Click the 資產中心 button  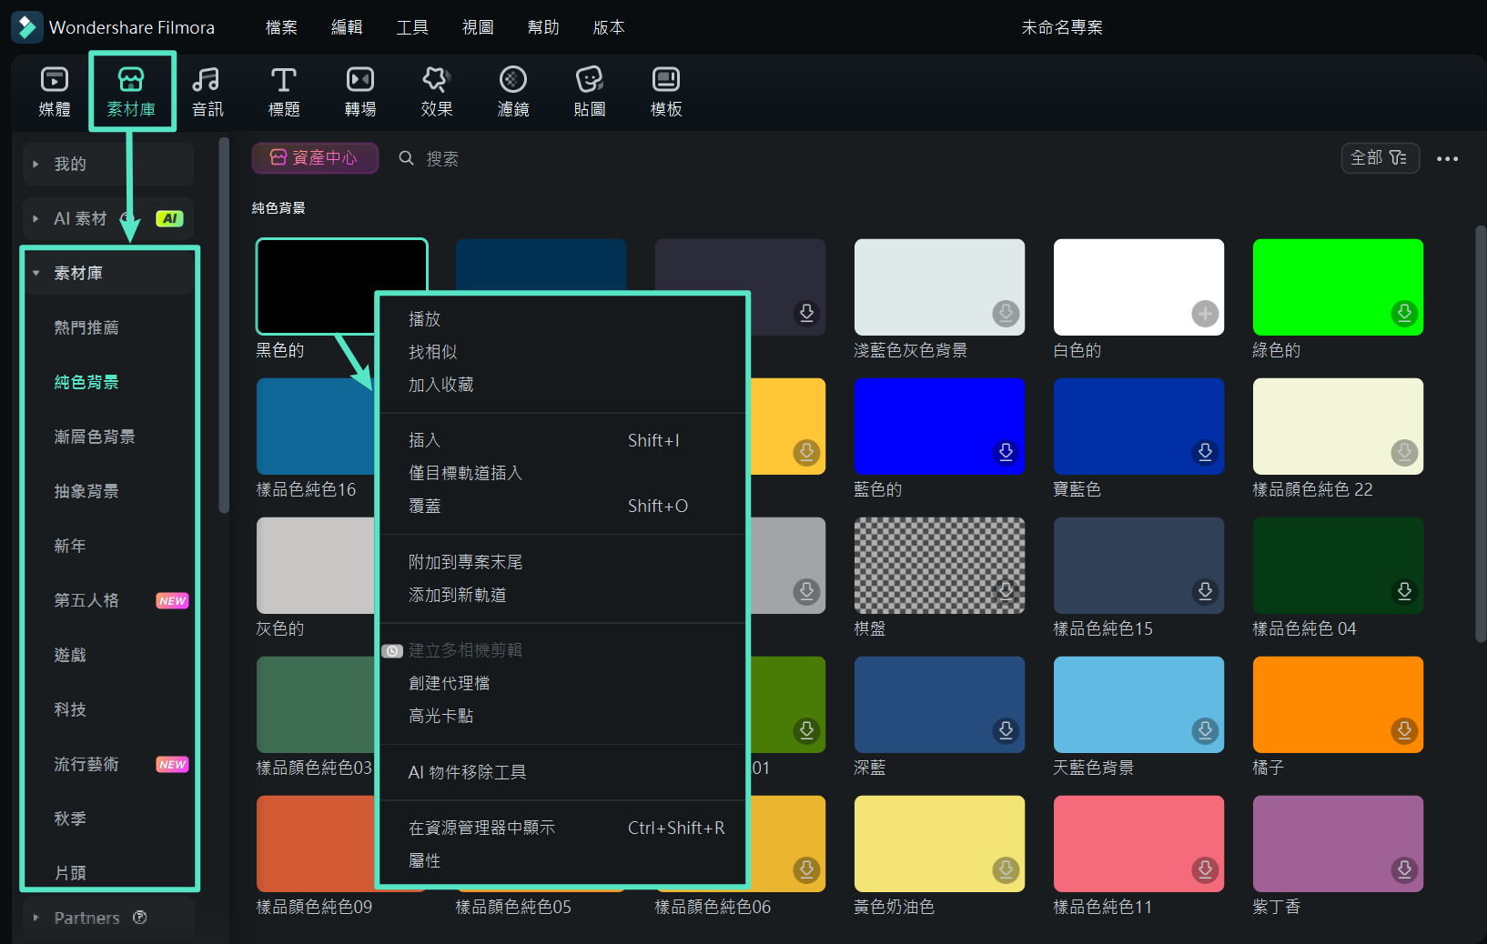(315, 158)
